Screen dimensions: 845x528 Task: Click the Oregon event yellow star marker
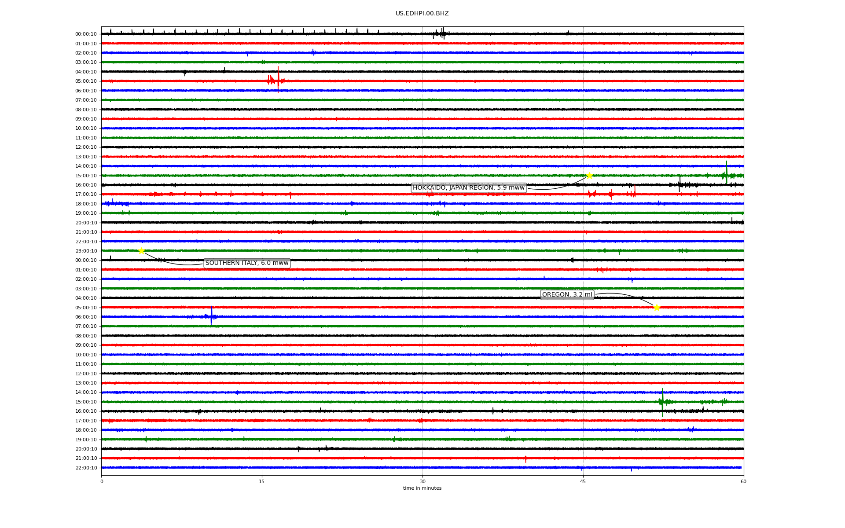pyautogui.click(x=657, y=308)
